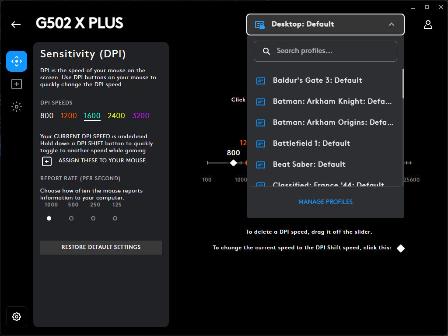Select the 125 report rate option
Viewport: 448px width, 336px height.
pyautogui.click(x=115, y=218)
